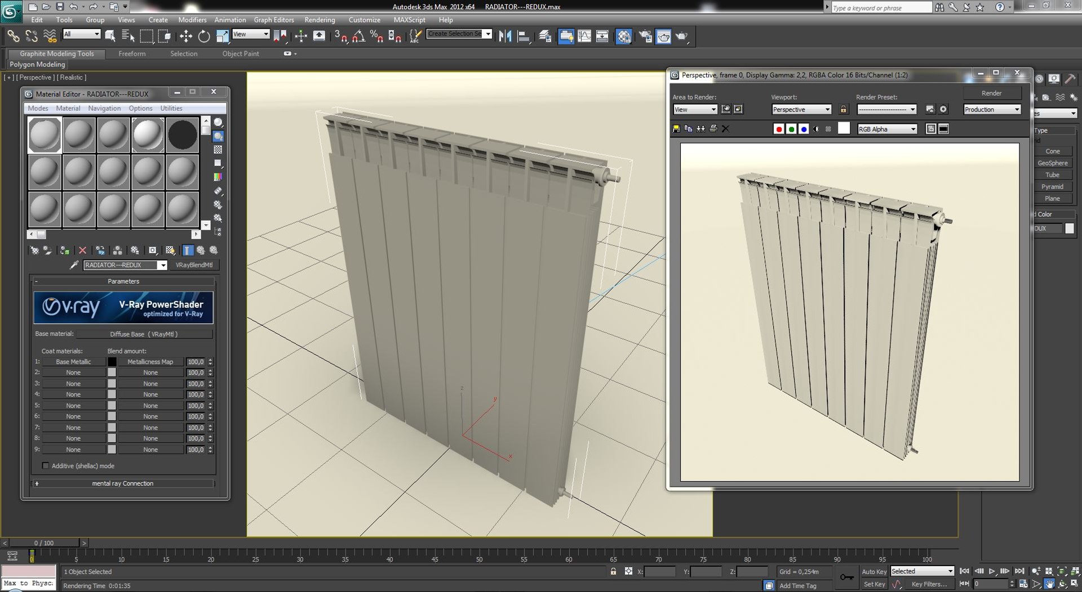Toggle the alpha channel display in render window
This screenshot has width=1082, height=592.
[816, 129]
